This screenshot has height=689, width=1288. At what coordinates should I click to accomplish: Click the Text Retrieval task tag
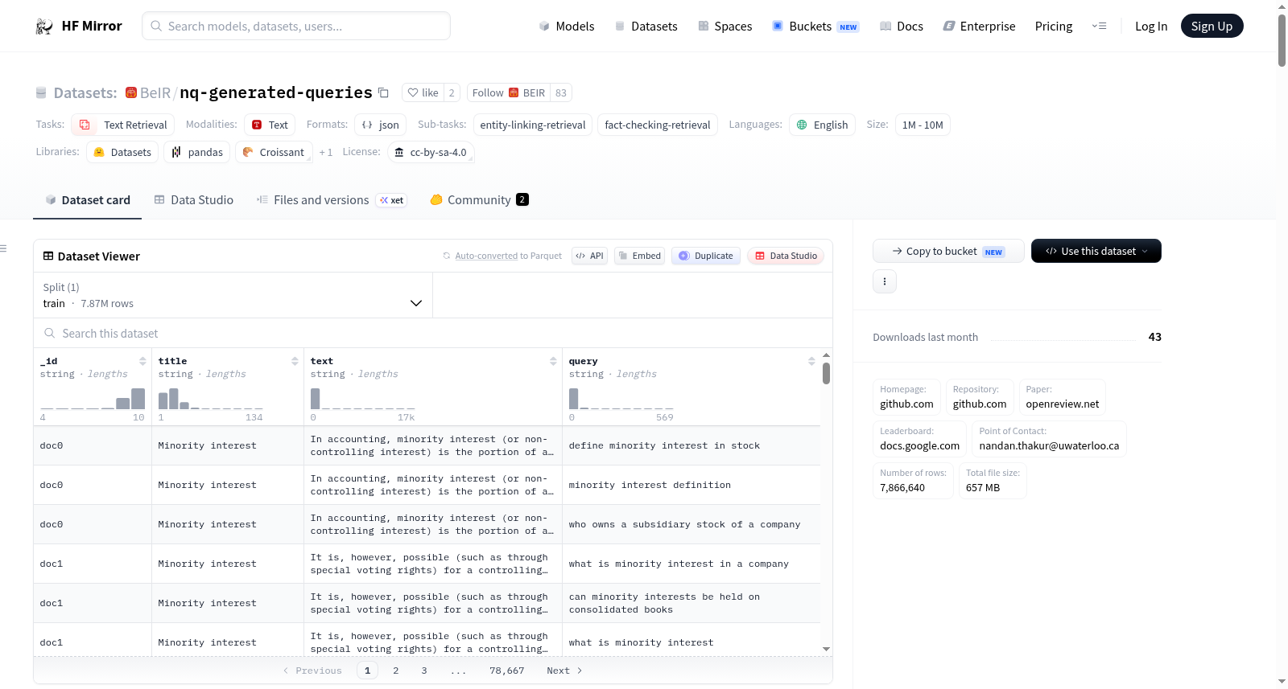(123, 125)
